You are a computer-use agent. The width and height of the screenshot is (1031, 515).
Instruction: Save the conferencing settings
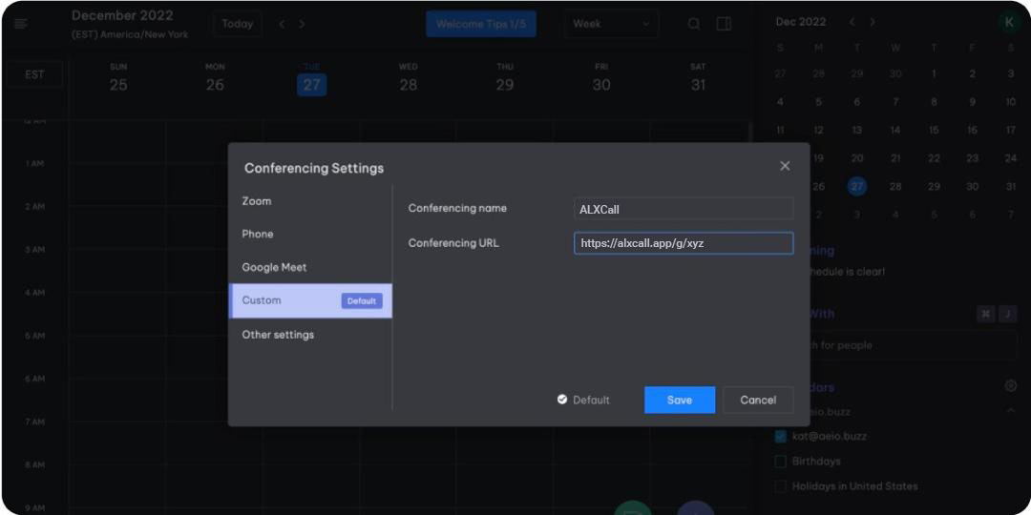pyautogui.click(x=679, y=400)
